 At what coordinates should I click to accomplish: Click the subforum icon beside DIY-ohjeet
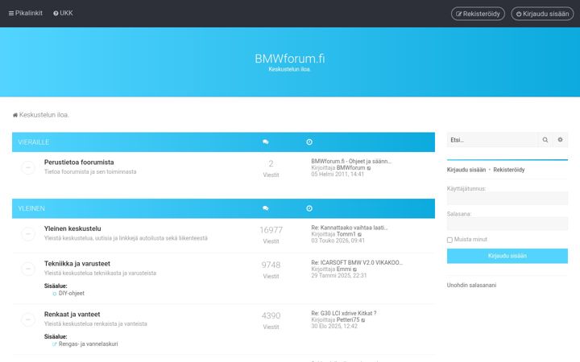point(55,294)
